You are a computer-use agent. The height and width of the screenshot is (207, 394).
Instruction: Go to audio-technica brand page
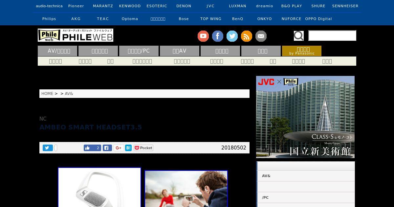point(49,6)
